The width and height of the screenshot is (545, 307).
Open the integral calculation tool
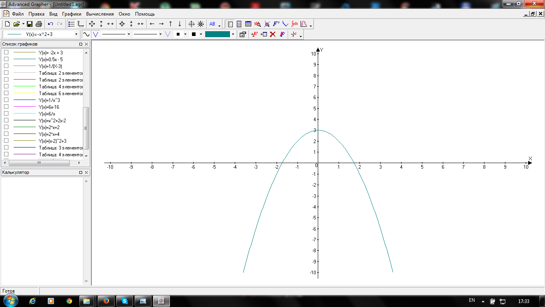click(295, 24)
